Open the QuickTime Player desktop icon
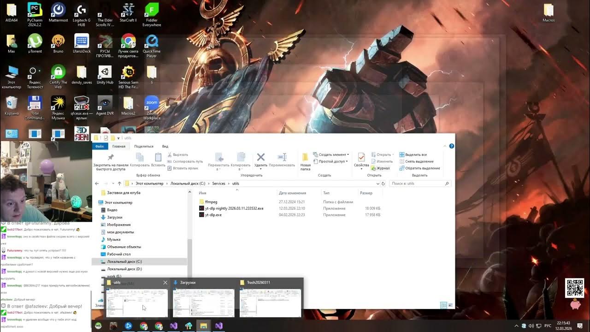This screenshot has height=332, width=590. coord(152,46)
